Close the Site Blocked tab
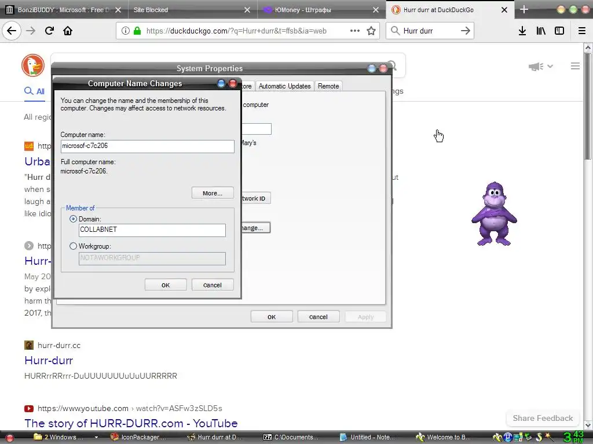Image resolution: width=593 pixels, height=444 pixels. (247, 10)
